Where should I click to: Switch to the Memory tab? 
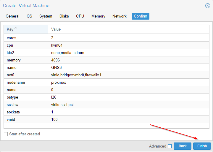pyautogui.click(x=98, y=16)
